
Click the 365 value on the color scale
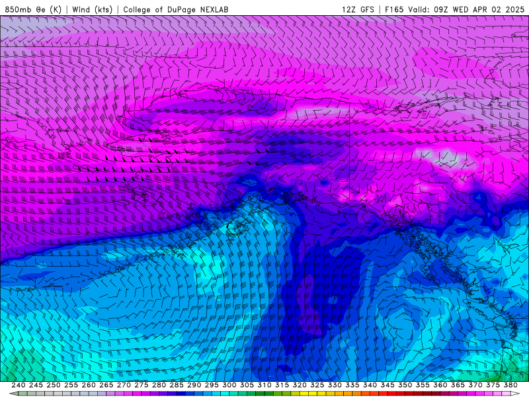pyautogui.click(x=458, y=385)
